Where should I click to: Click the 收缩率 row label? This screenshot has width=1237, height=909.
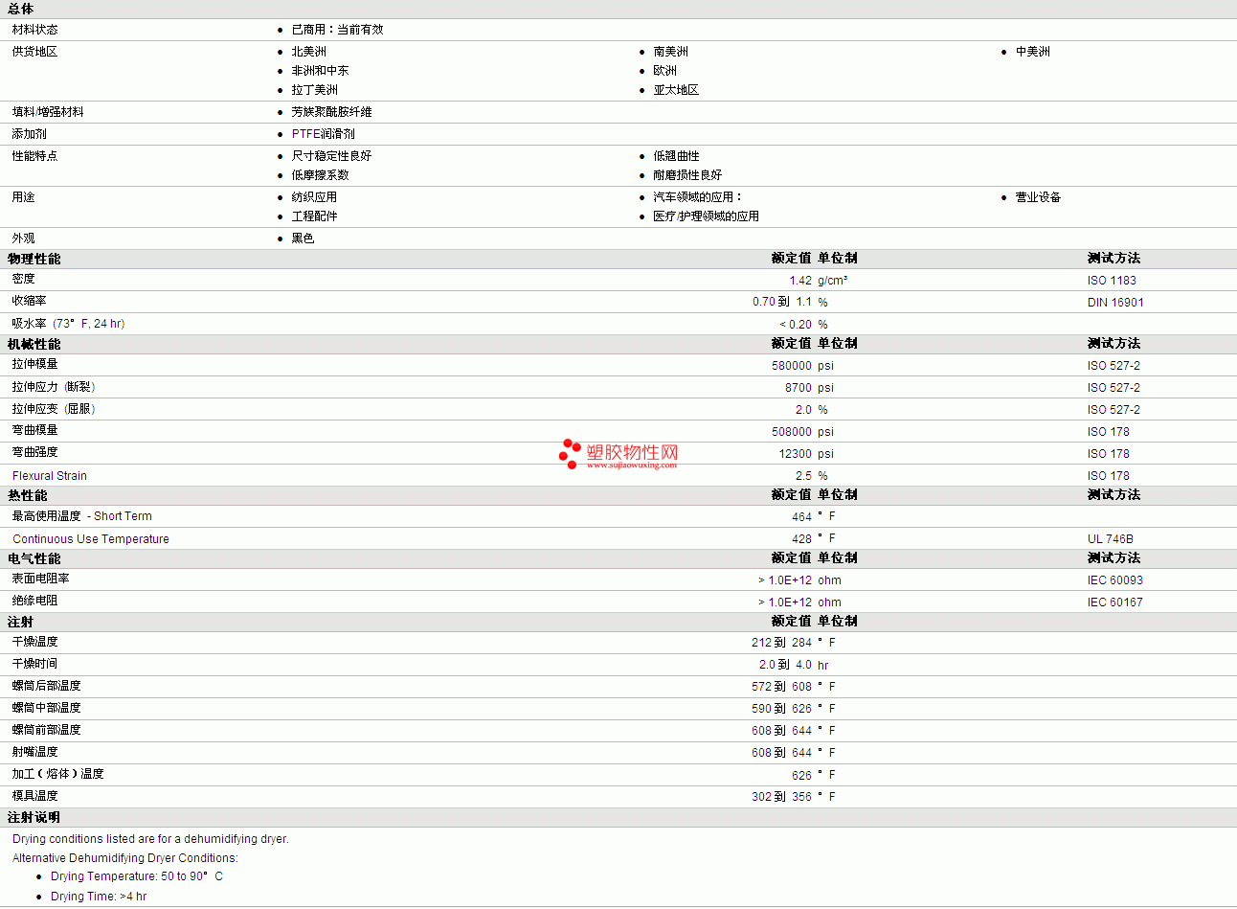coord(29,301)
